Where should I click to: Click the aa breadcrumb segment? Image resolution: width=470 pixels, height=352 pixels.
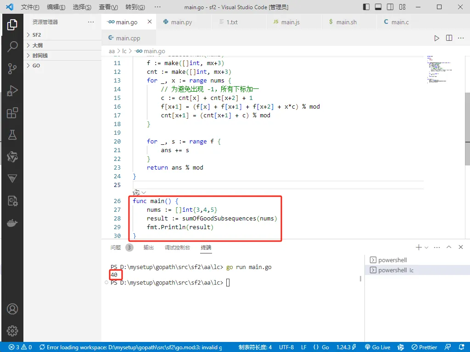(x=112, y=51)
